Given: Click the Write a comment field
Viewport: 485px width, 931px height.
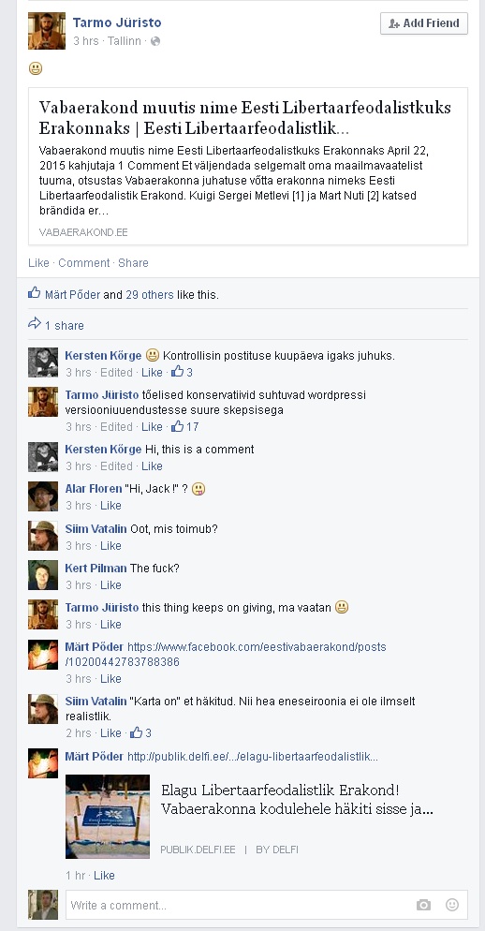Looking at the screenshot, I should (x=267, y=905).
